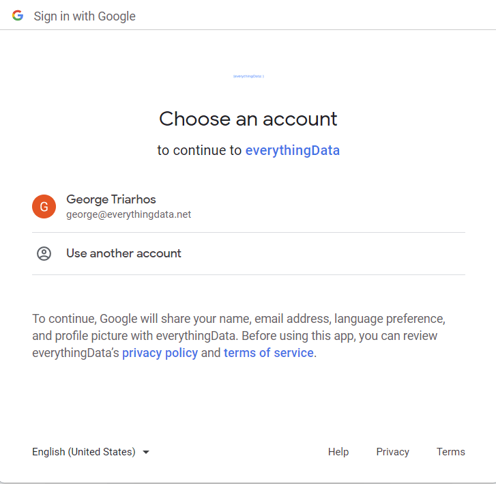Click the George Triarhos name label
The width and height of the screenshot is (496, 484).
click(x=111, y=199)
